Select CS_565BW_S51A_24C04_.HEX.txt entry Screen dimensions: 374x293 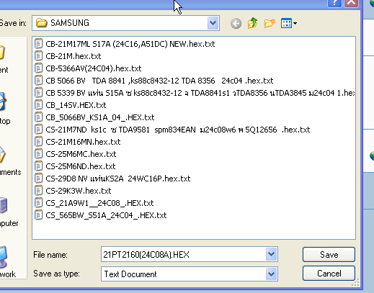pyautogui.click(x=106, y=215)
